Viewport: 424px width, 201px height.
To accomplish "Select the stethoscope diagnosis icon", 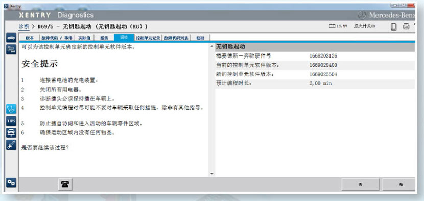I will click(x=11, y=109).
